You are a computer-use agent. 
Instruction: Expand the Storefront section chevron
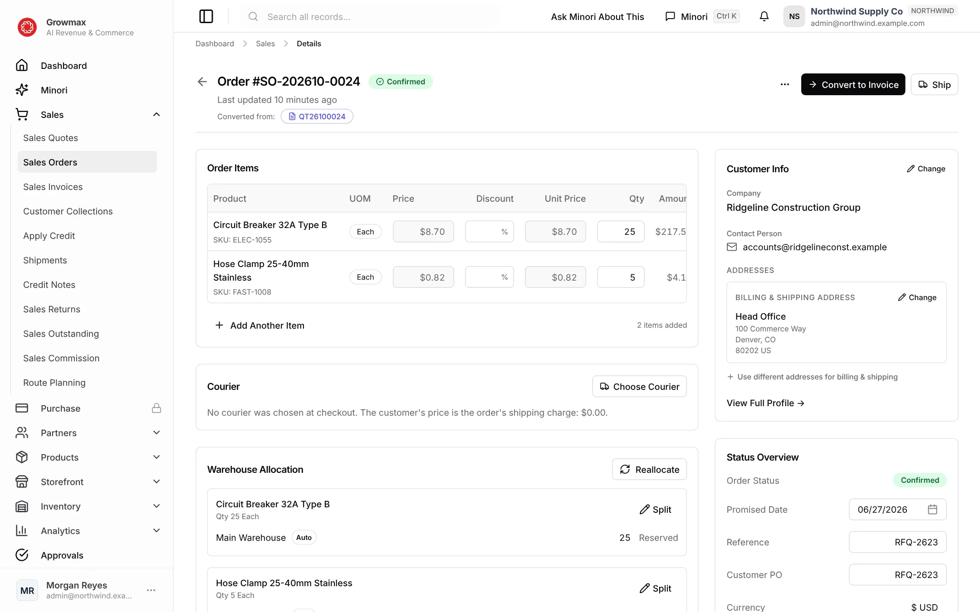coord(157,481)
